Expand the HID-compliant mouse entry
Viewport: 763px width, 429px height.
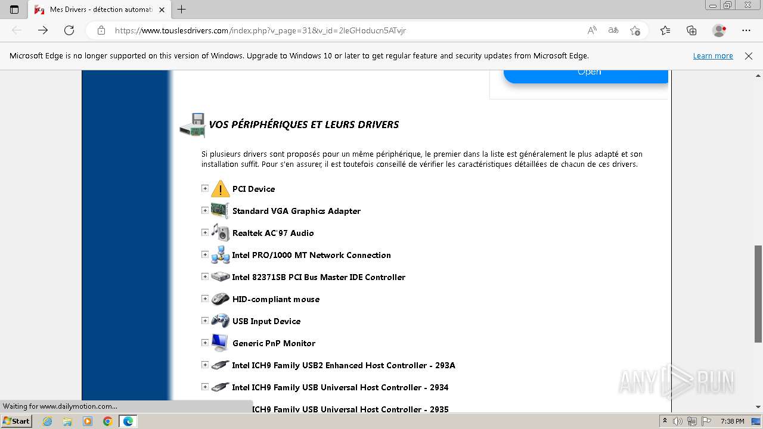(205, 299)
